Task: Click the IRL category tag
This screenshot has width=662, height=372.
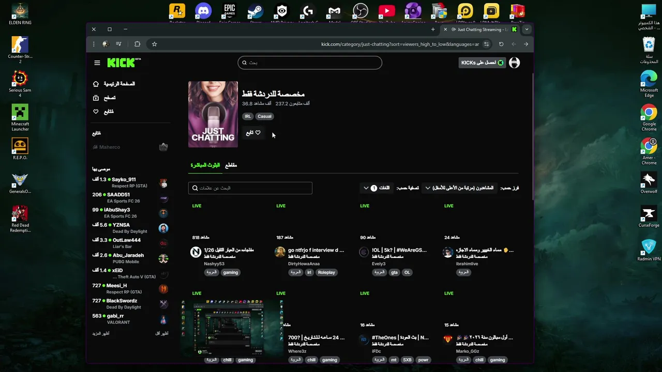Action: pyautogui.click(x=248, y=116)
